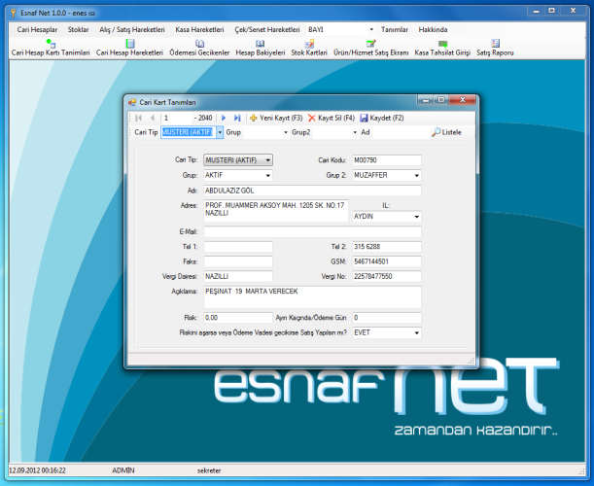
Task: Click Ayın Kaçında/Ödeme Gün field
Action: pos(387,318)
